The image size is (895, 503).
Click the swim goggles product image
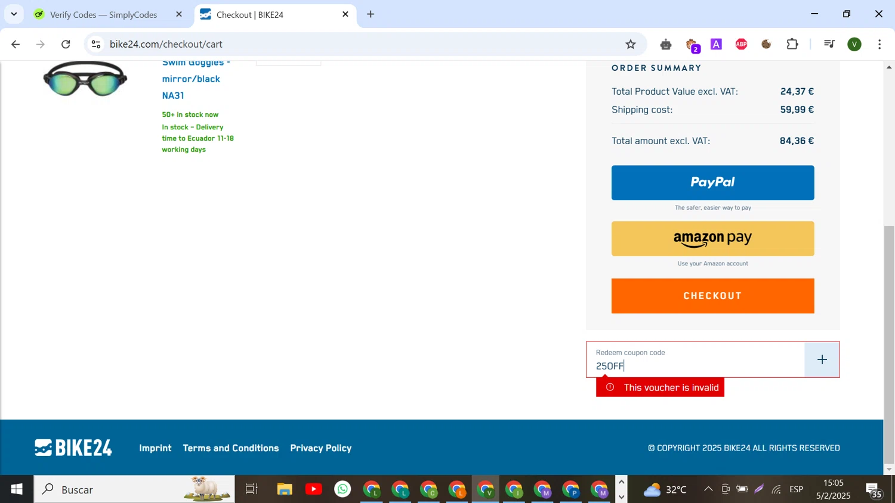click(85, 79)
